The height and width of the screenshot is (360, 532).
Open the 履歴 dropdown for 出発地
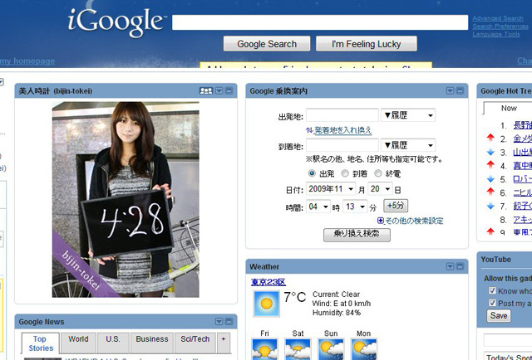(x=408, y=115)
